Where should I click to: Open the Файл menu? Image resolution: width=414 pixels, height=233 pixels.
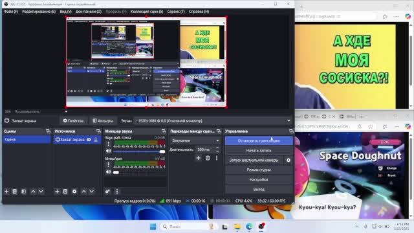pyautogui.click(x=11, y=12)
